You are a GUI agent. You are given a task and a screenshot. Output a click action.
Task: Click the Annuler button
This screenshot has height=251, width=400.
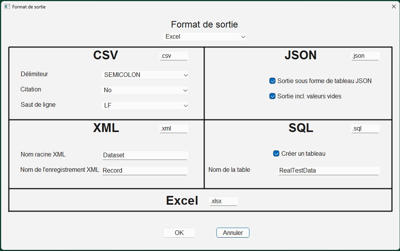233,233
